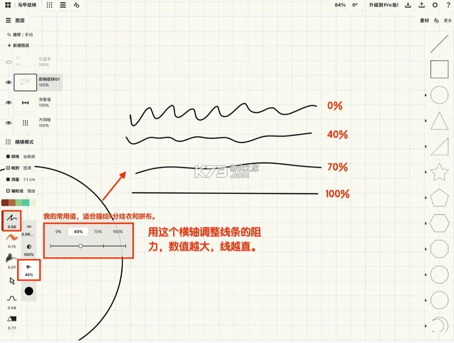Pick the star shape from sidebar
Image resolution: width=454 pixels, height=343 pixels.
tap(439, 172)
